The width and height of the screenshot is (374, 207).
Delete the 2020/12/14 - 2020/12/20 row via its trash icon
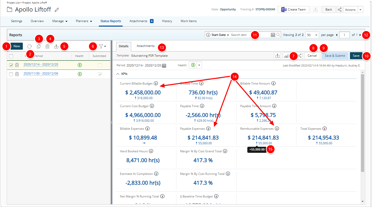[x=17, y=65]
